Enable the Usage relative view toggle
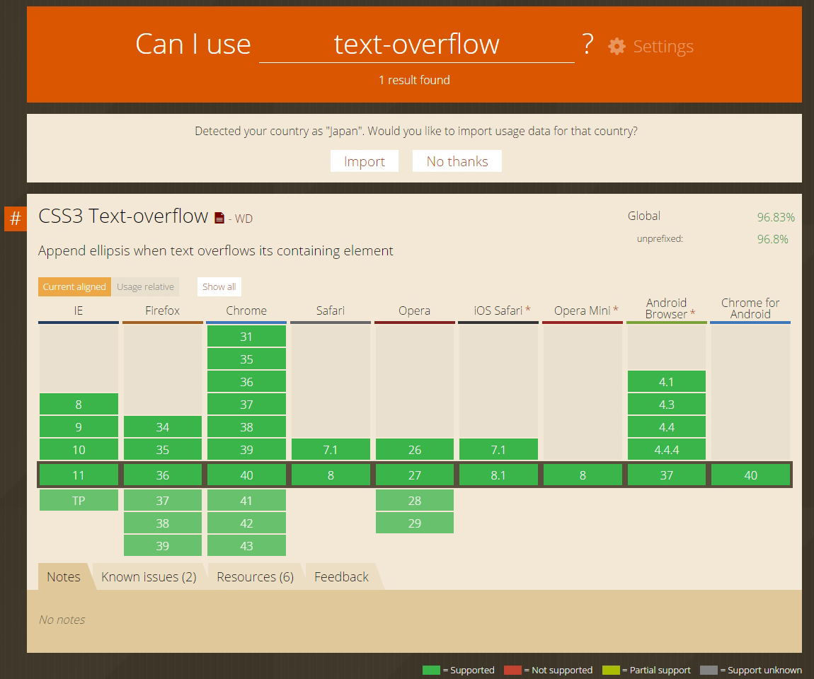This screenshot has width=814, height=679. point(145,286)
